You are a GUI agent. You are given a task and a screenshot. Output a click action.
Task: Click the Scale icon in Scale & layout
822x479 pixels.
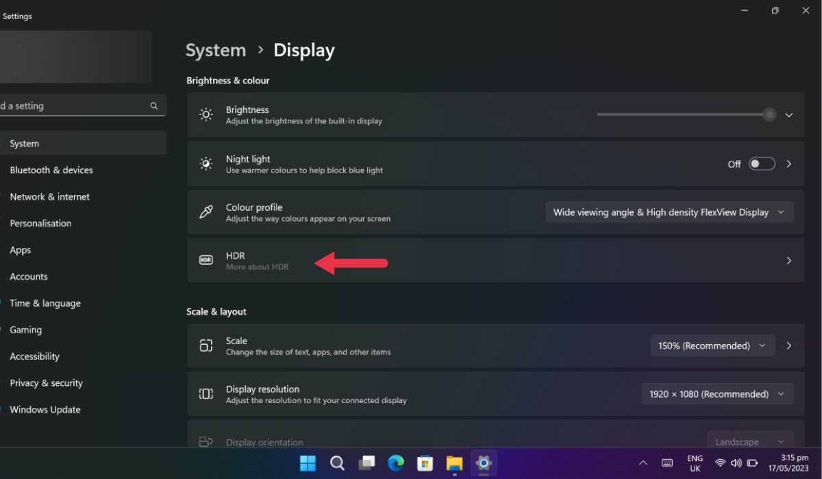[206, 346]
